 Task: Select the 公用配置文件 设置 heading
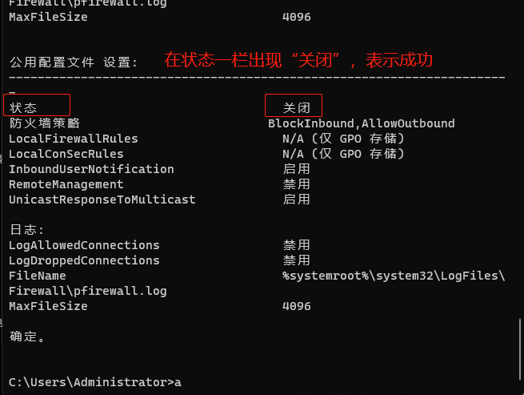tap(74, 62)
